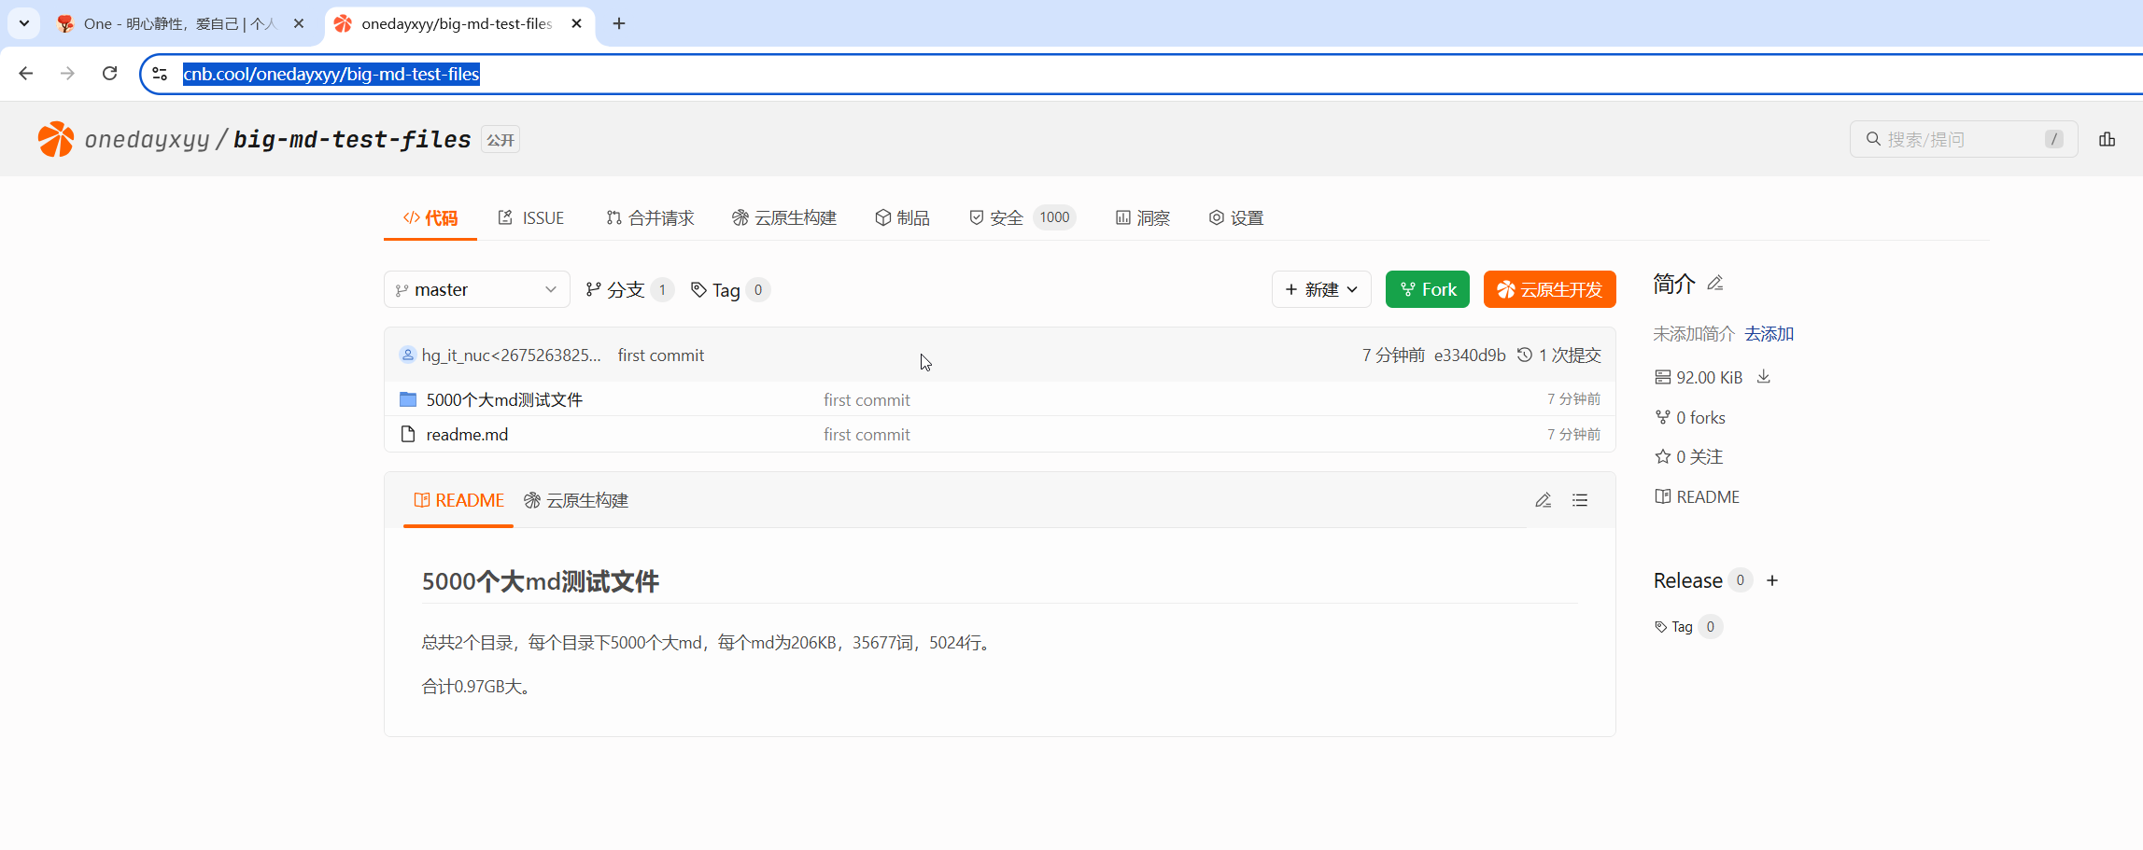Viewport: 2143px width, 850px height.
Task: Open README table of contents icon
Action: coord(1580,501)
